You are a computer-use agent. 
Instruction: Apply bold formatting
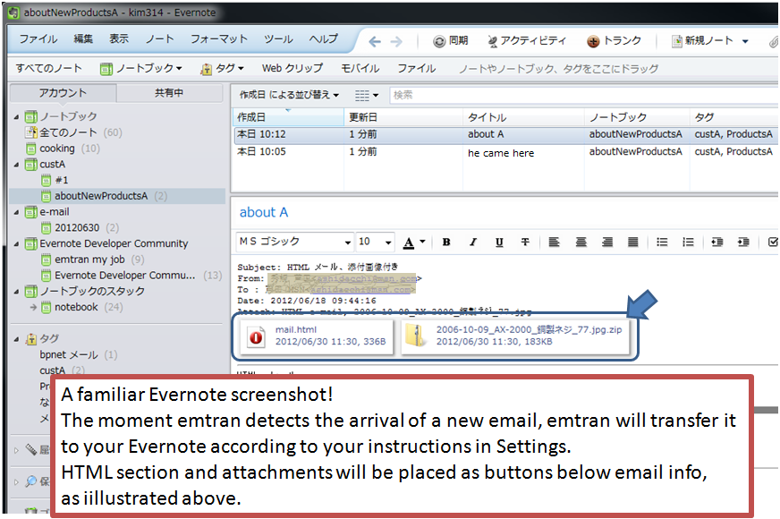446,242
